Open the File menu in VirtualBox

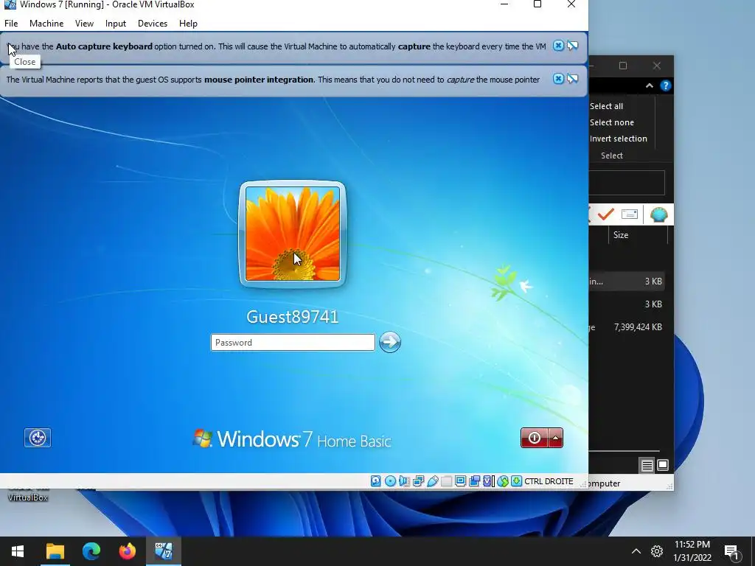tap(11, 24)
